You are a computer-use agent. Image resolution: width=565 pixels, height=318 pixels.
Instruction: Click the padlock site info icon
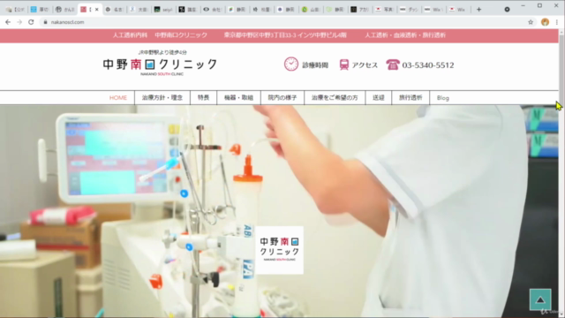(45, 22)
